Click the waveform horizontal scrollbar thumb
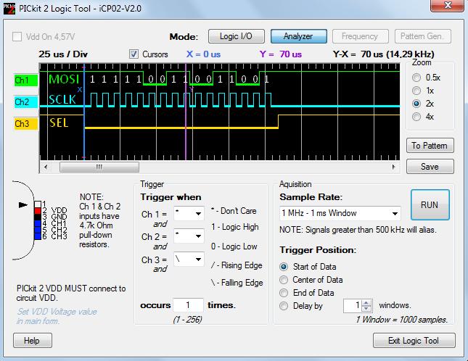Viewport: 468px width, 361px height. [x=99, y=167]
